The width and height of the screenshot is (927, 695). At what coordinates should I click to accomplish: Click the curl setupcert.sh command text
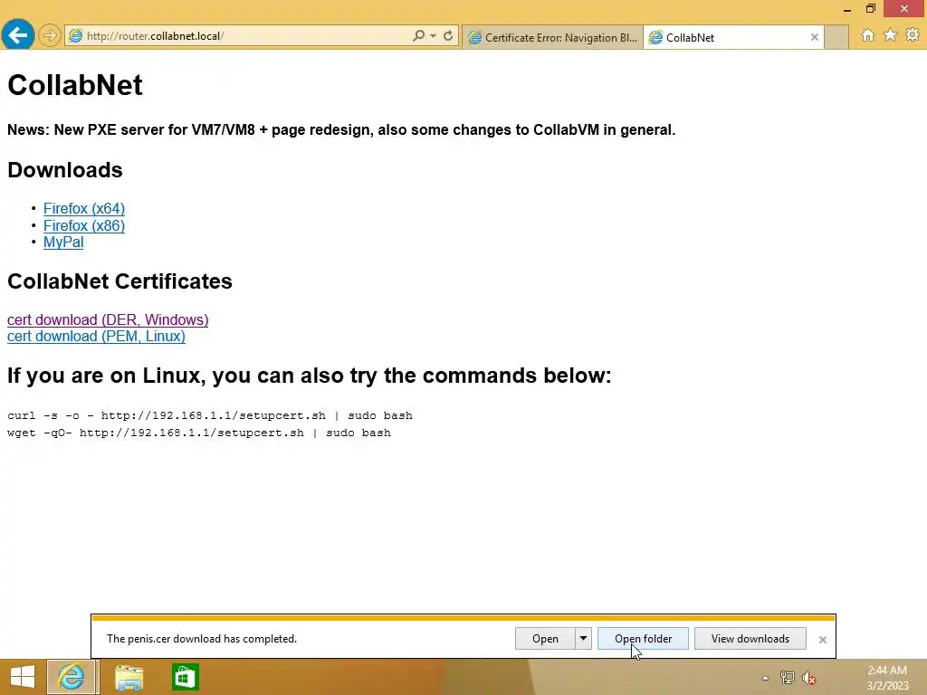click(x=210, y=415)
